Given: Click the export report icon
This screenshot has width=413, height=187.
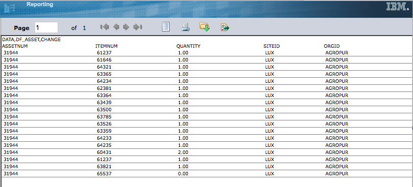Looking at the screenshot, I should click(x=225, y=27).
